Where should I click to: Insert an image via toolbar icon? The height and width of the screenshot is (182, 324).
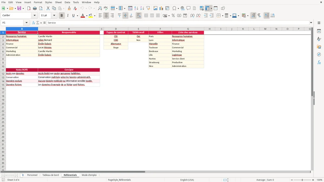point(156,8)
